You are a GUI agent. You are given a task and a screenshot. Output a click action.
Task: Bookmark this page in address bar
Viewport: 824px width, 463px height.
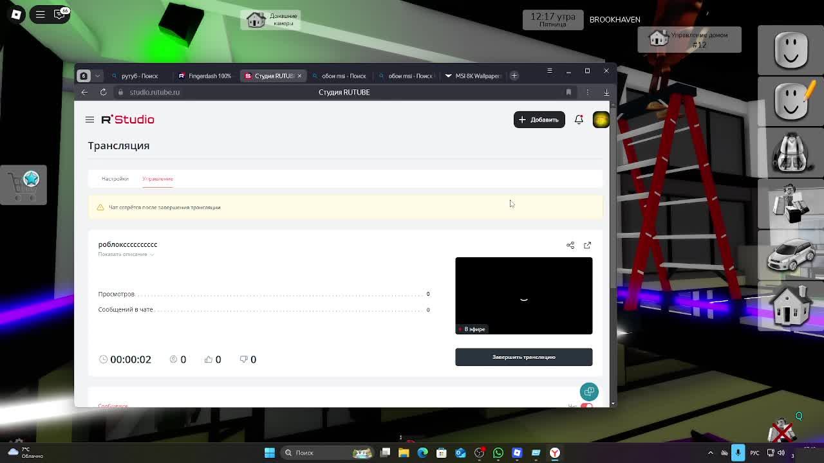(x=568, y=92)
